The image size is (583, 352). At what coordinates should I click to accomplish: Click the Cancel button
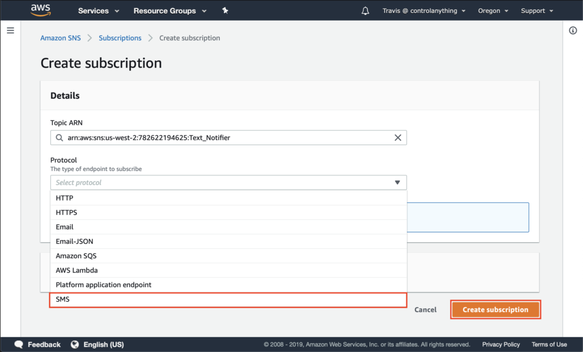[425, 310]
